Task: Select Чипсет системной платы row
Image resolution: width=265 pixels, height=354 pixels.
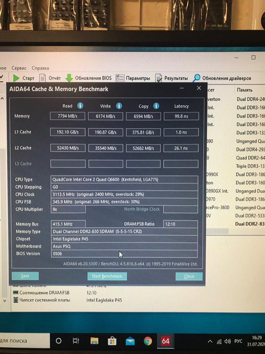Action: [67, 300]
